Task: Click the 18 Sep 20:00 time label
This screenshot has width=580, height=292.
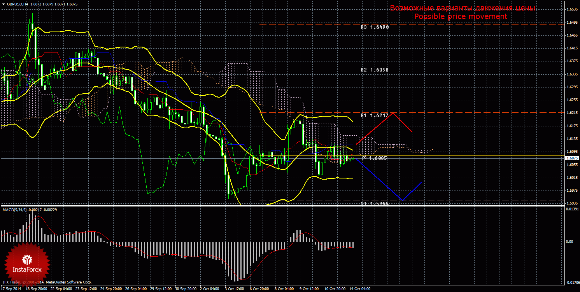Action: pos(37,289)
